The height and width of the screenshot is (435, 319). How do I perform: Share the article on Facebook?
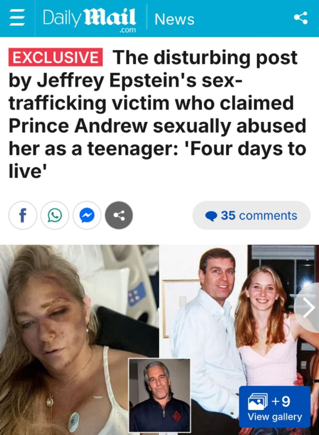[x=22, y=215]
